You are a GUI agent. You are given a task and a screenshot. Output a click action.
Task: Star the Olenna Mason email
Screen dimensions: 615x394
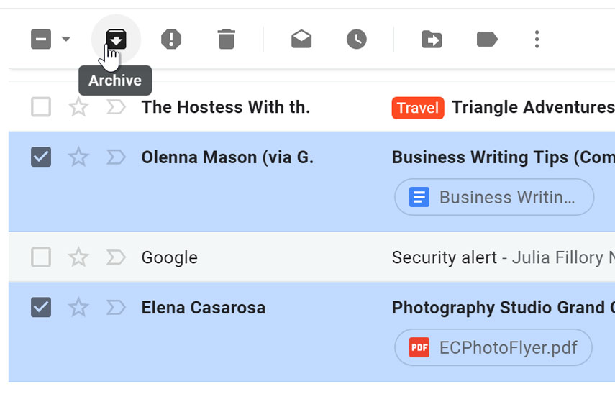[78, 157]
